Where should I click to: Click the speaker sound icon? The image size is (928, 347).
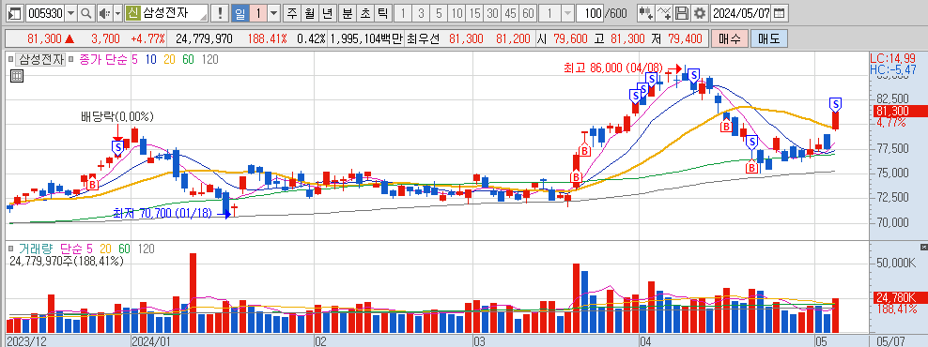(x=104, y=13)
